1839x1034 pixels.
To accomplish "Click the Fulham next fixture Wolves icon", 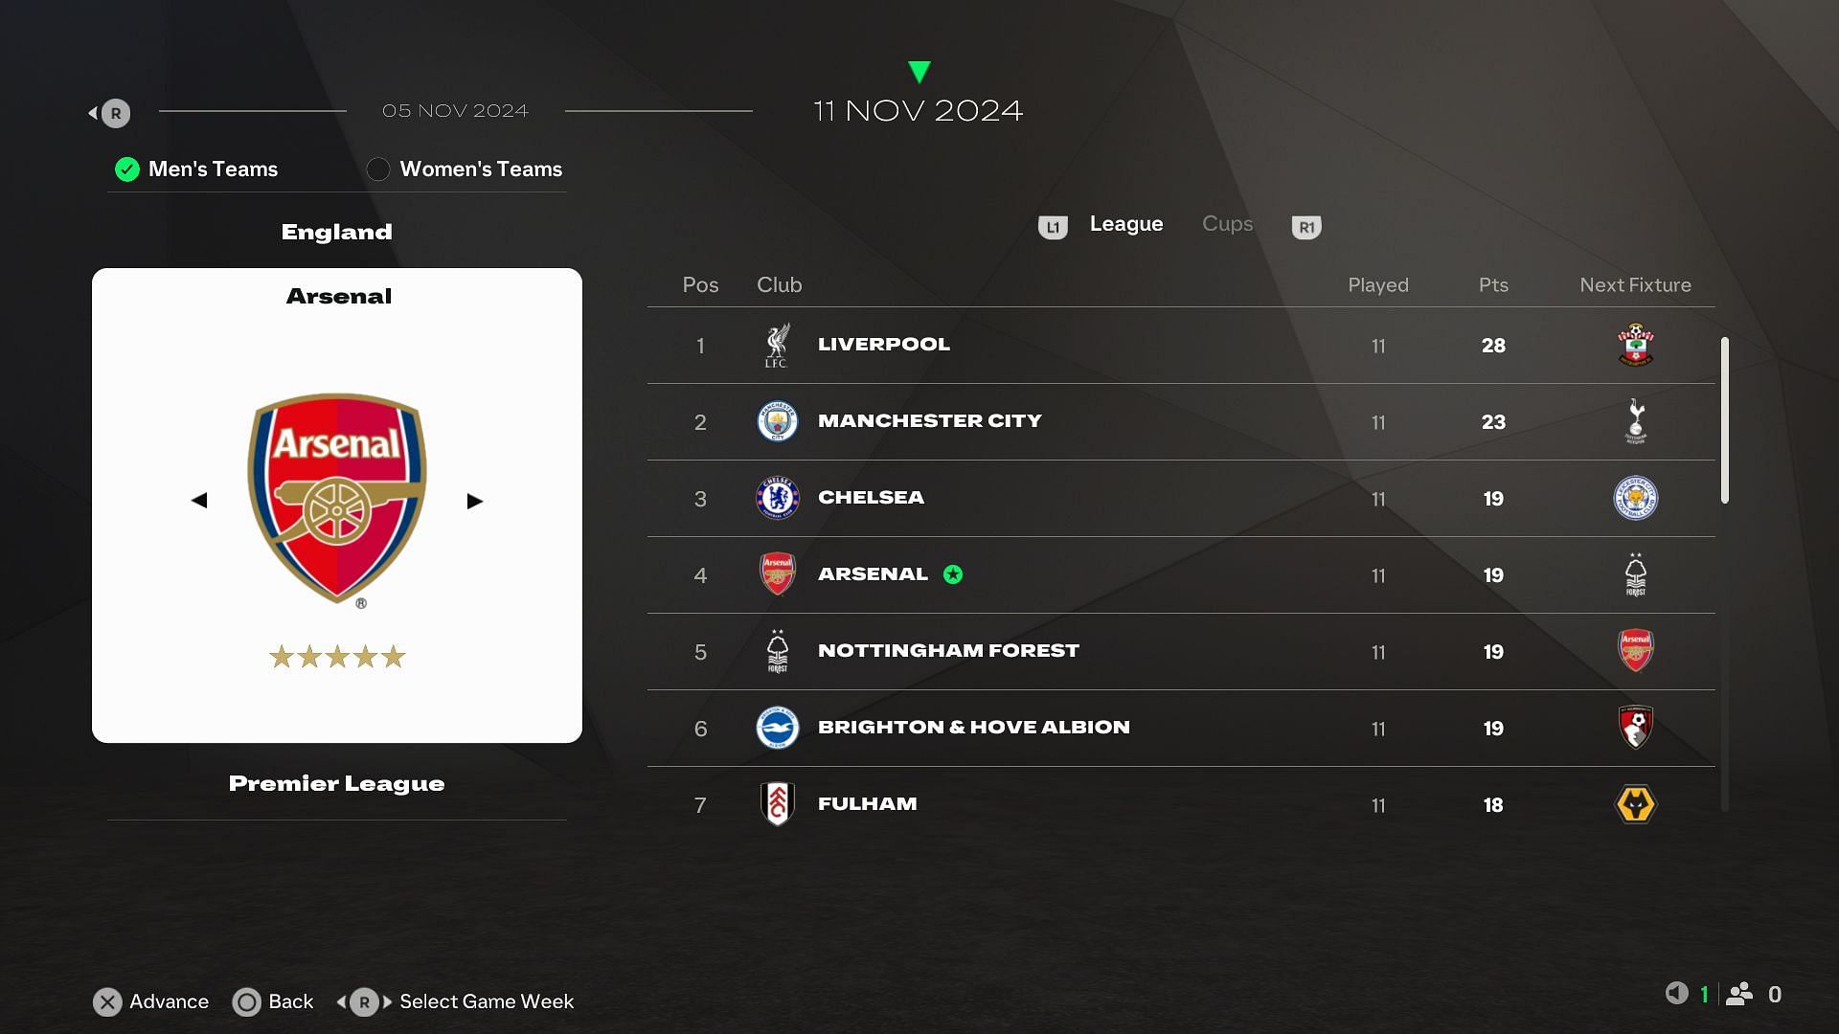I will pyautogui.click(x=1634, y=804).
